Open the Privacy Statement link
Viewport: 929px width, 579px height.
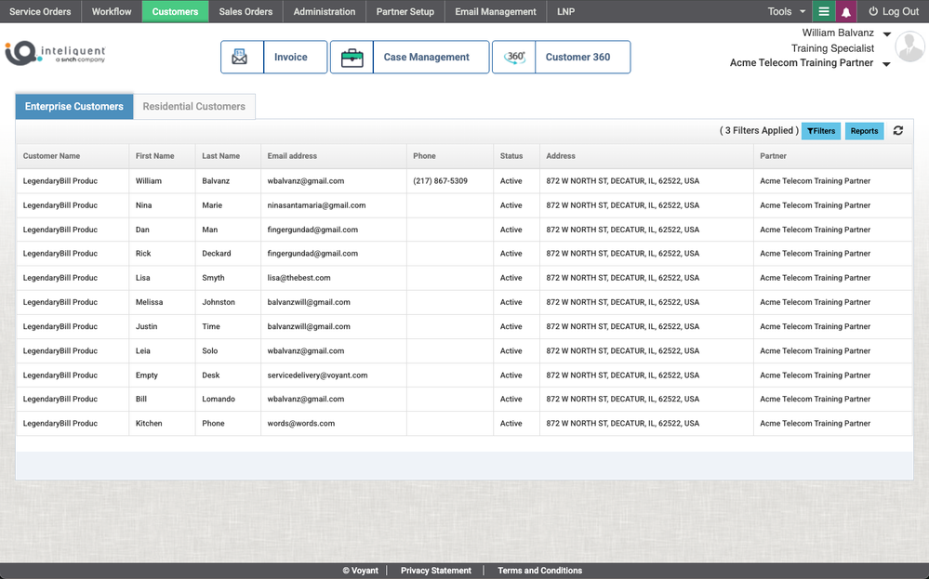436,570
